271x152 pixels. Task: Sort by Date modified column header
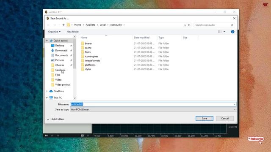(141, 38)
